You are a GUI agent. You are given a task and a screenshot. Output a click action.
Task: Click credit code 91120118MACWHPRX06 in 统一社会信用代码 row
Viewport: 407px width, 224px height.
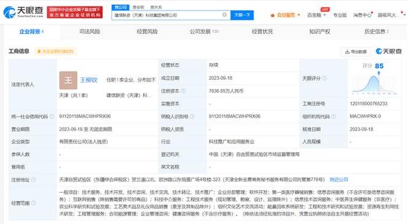point(85,117)
